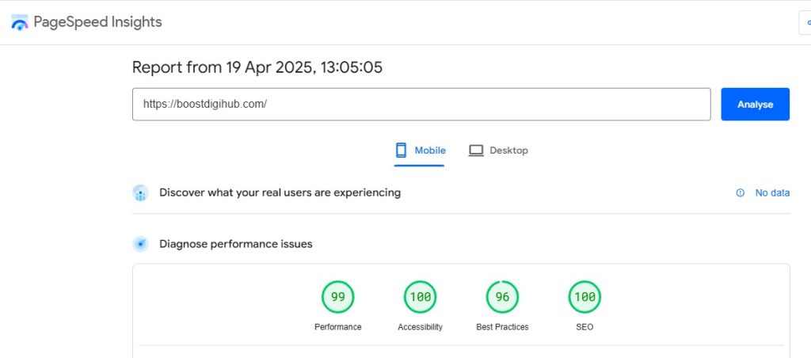Open Discover what your real users are experiencing

click(x=280, y=192)
